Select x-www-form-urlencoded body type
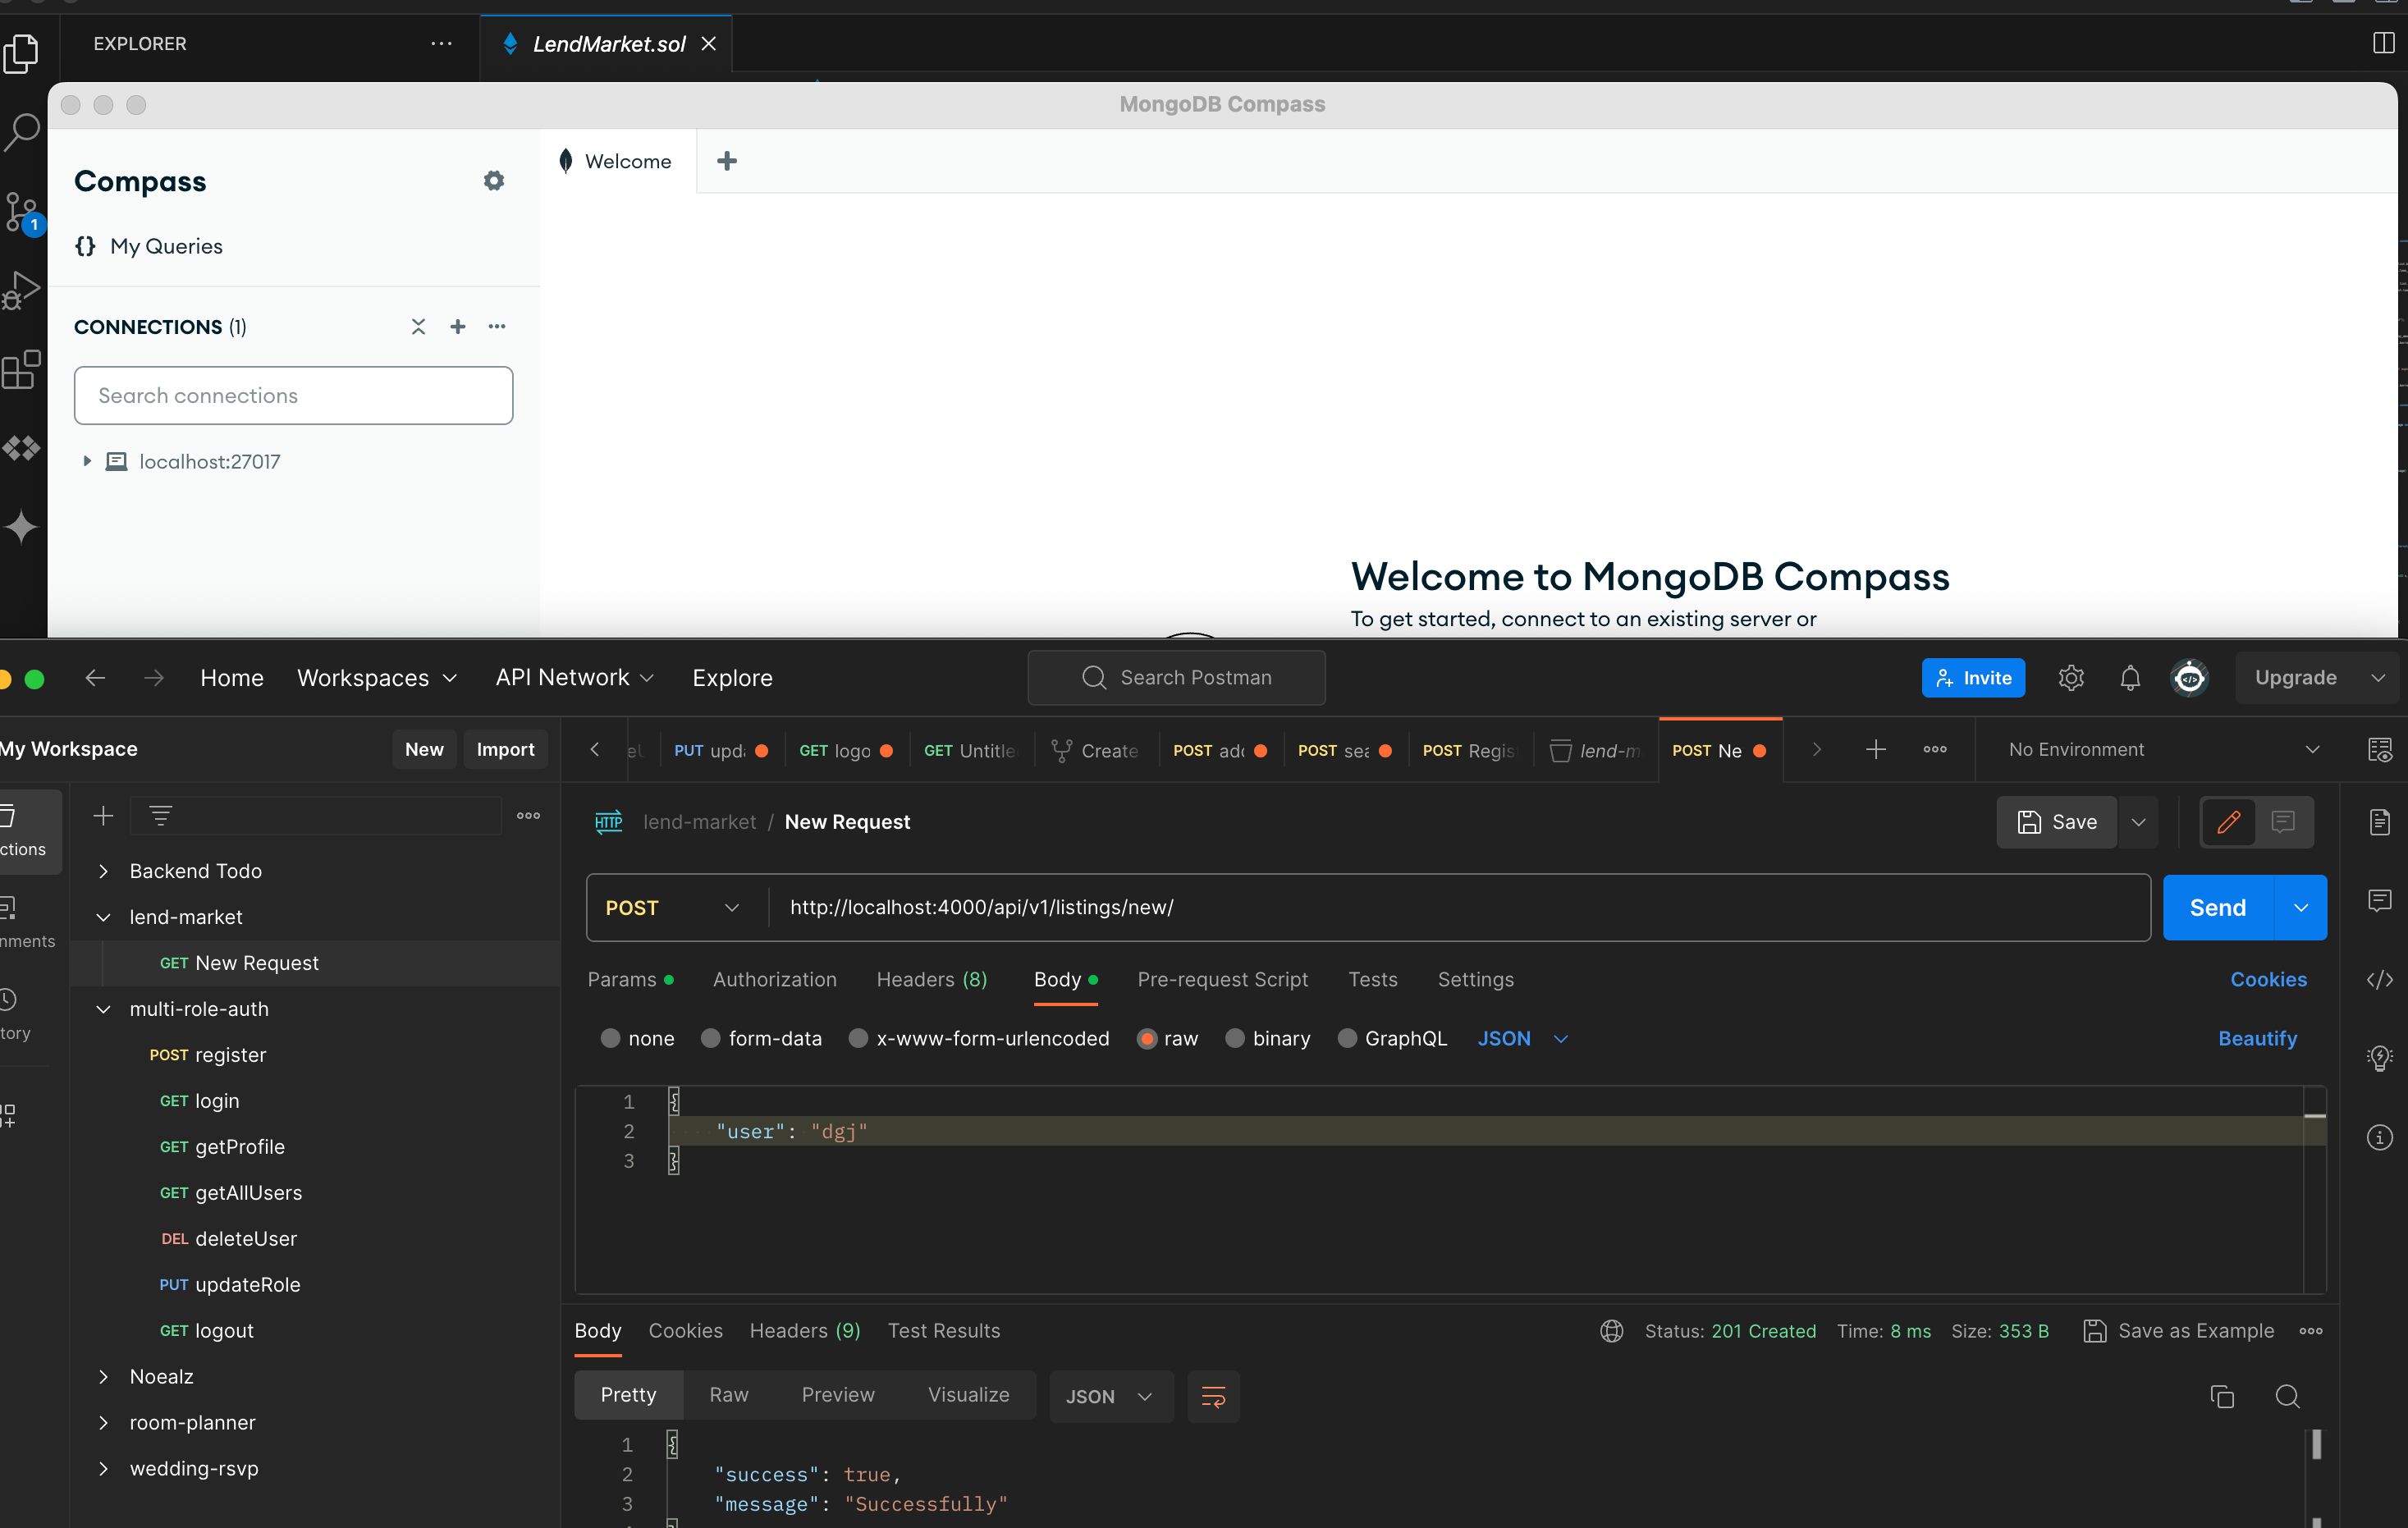Image resolution: width=2408 pixels, height=1528 pixels. click(x=979, y=1038)
